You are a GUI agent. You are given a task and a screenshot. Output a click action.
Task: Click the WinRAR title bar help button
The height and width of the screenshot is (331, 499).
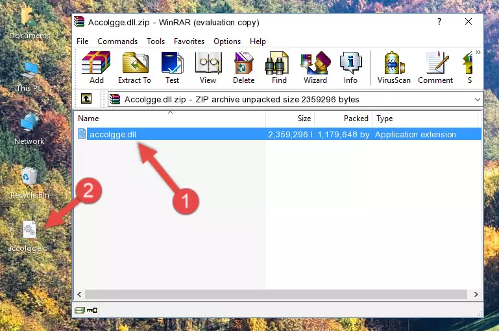[x=439, y=21]
